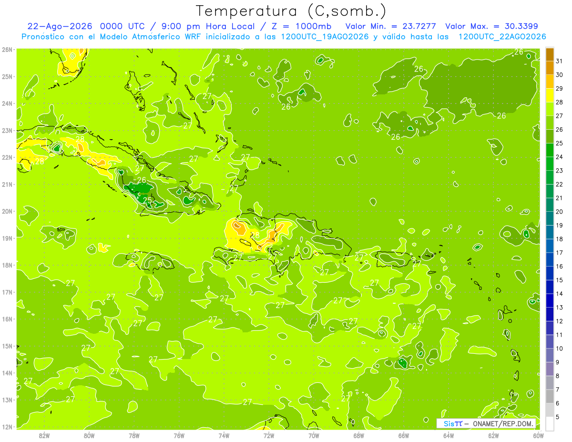Viewport: 572px width, 442px height.
Task: Select the "Valor Max. = 30.3399" value
Action: (x=491, y=26)
